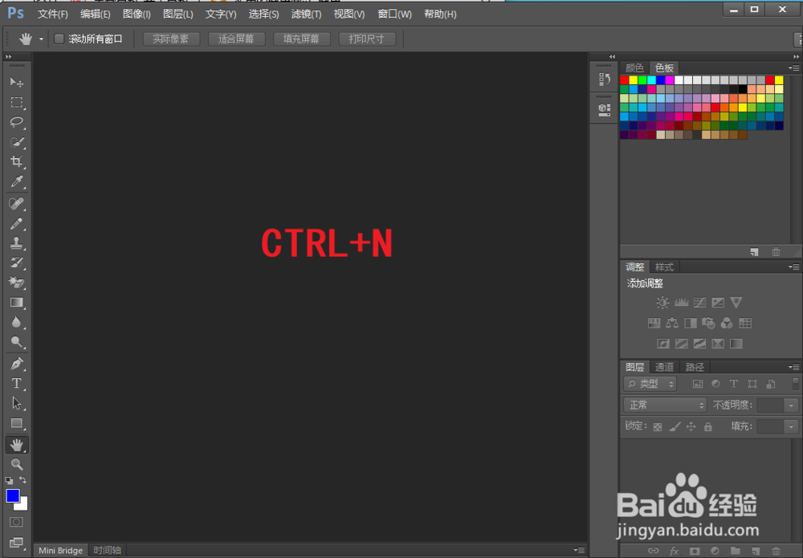Toggle type layer filter
The image size is (803, 558).
click(733, 384)
